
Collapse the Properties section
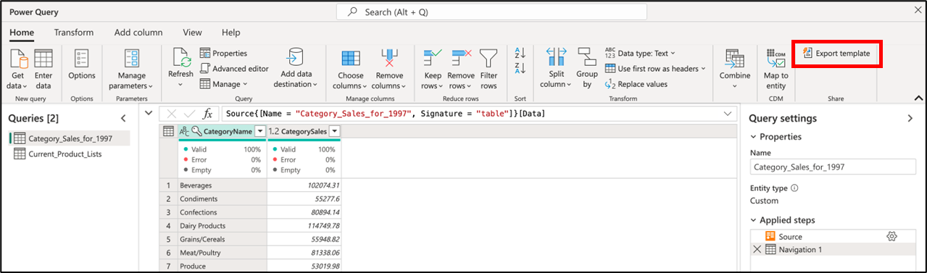pos(754,137)
